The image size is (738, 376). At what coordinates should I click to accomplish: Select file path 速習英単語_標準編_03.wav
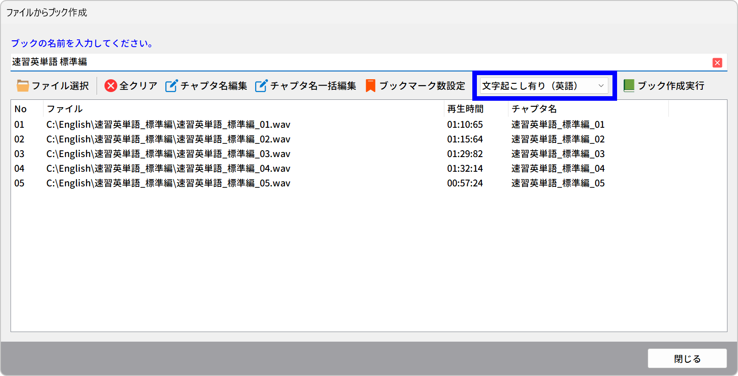tap(168, 154)
